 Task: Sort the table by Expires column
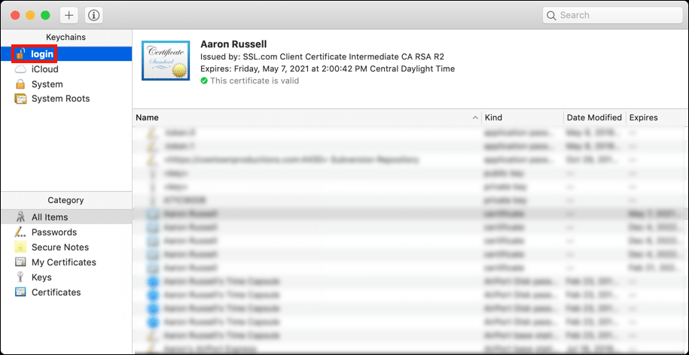[655, 118]
